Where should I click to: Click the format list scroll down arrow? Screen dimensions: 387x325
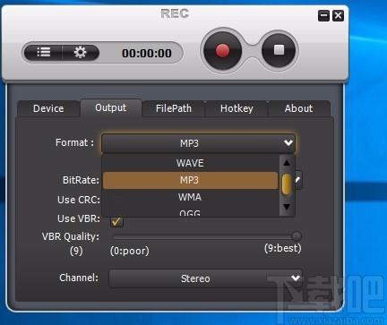[x=287, y=207]
